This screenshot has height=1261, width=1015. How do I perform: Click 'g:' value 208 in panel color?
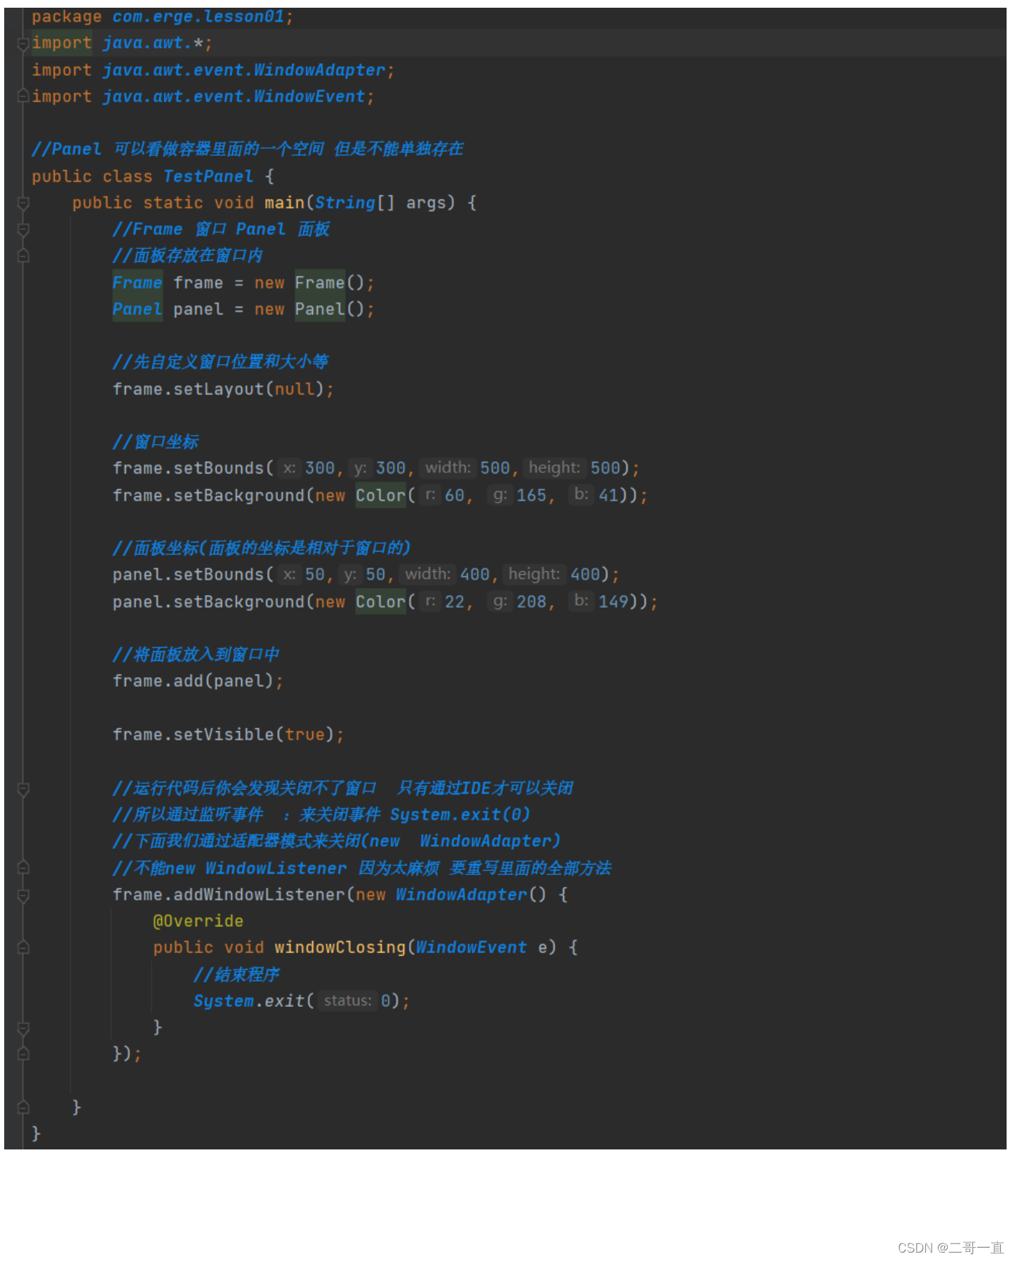pos(532,602)
